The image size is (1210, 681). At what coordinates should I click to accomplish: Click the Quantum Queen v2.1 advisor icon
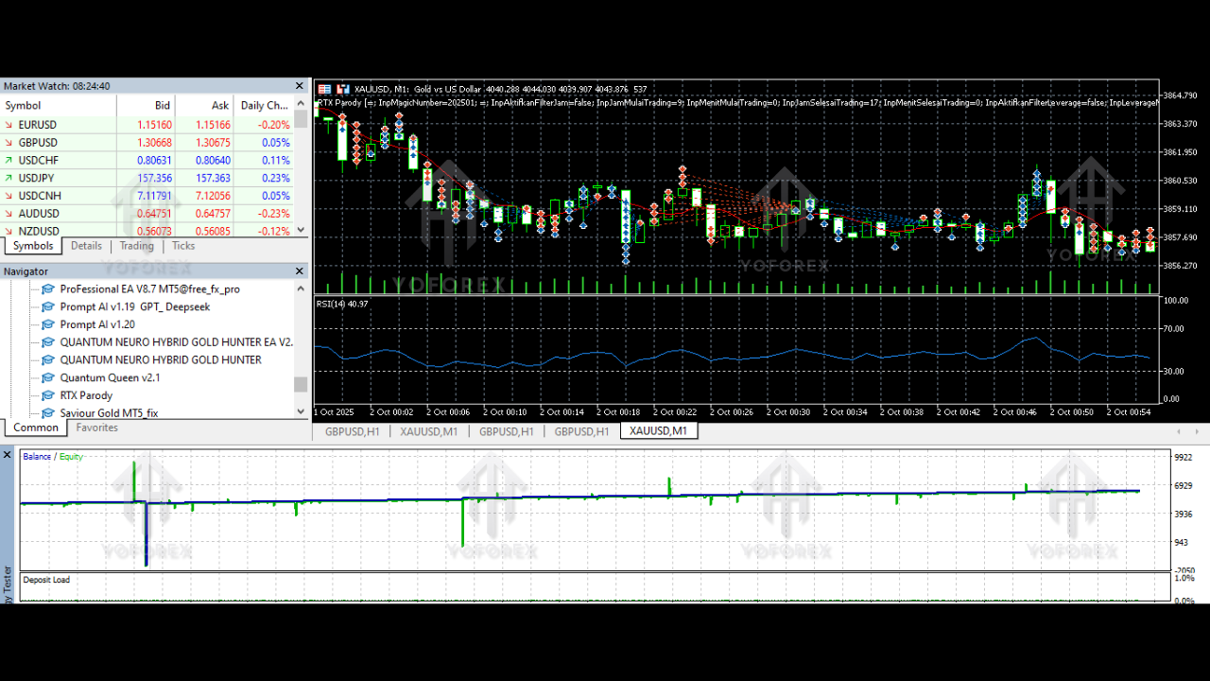tap(48, 377)
